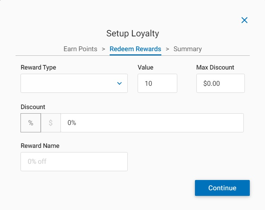Close the Setup Loyalty dialog
The height and width of the screenshot is (210, 265).
(244, 20)
